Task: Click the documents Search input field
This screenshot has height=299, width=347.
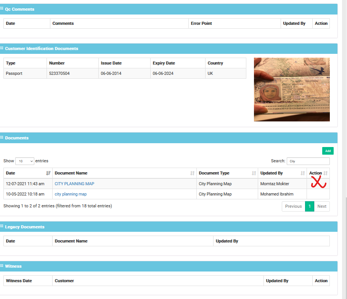Action: [x=308, y=161]
